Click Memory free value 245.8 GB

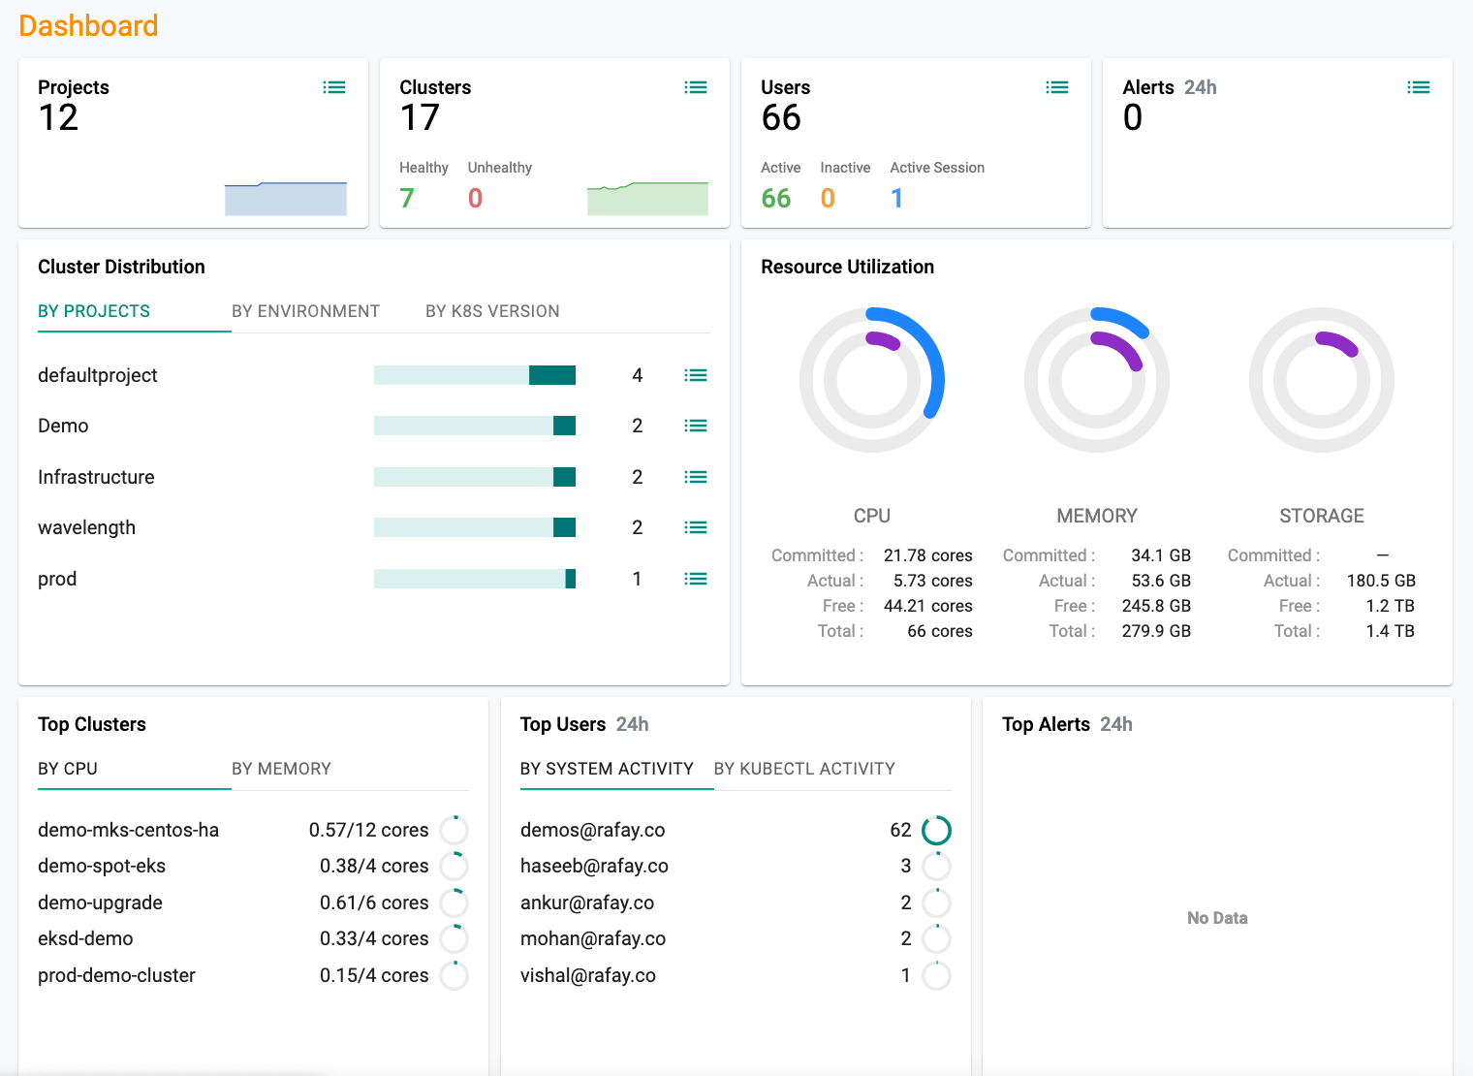click(x=1156, y=606)
